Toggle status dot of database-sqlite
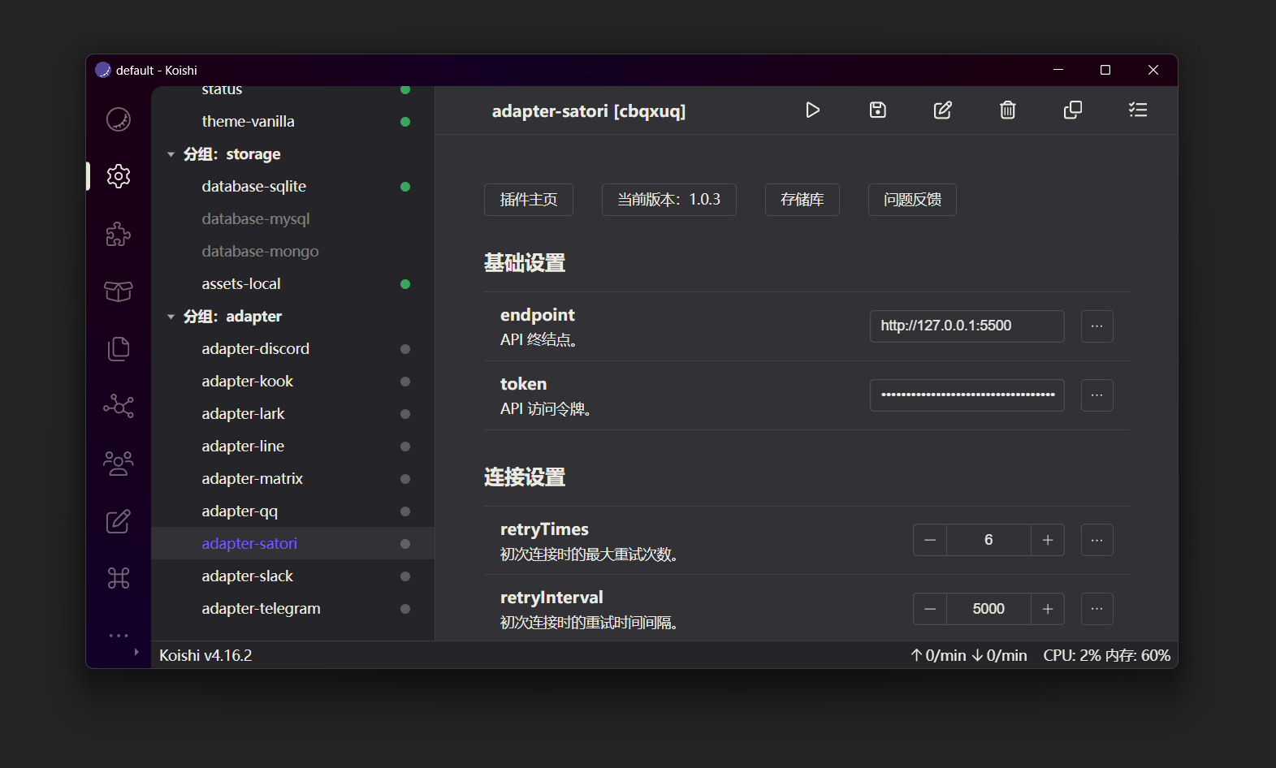Viewport: 1276px width, 768px height. tap(405, 187)
